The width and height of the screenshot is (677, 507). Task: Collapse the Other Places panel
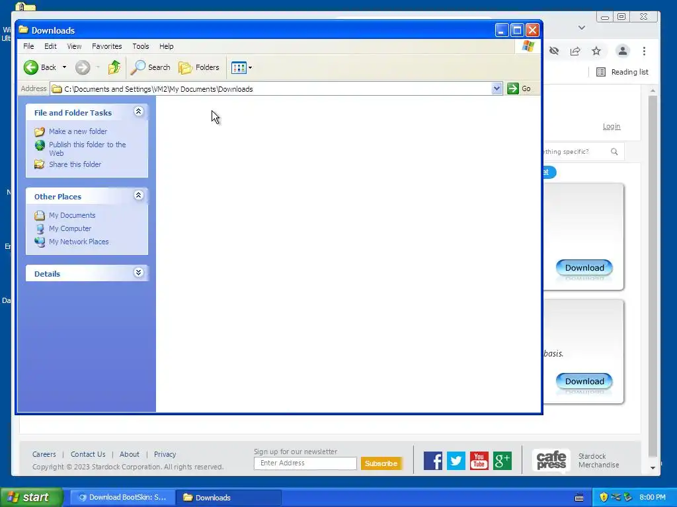pos(138,195)
